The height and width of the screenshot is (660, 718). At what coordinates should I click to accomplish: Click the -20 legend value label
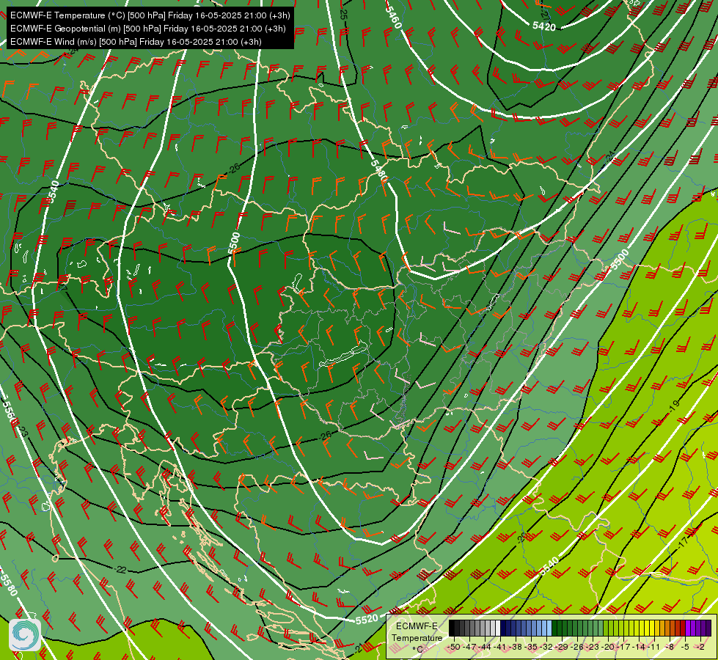[x=608, y=647]
